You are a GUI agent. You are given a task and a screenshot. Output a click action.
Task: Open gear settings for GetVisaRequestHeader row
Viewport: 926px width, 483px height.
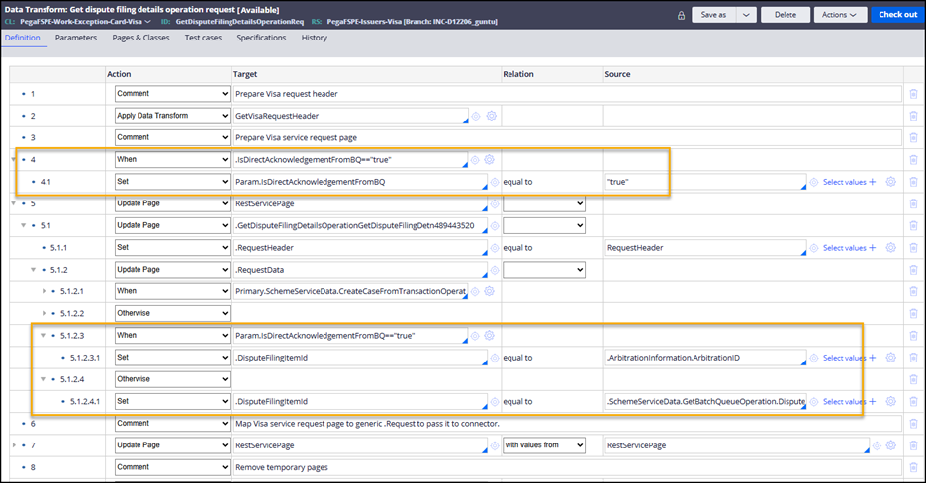pos(492,116)
